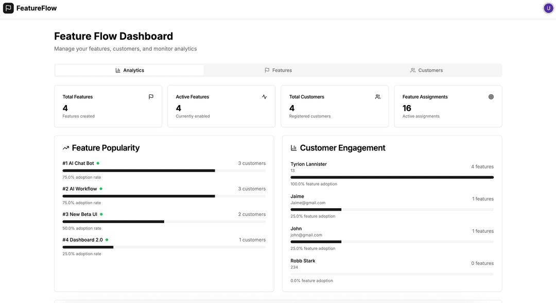Image resolution: width=556 pixels, height=303 pixels.
Task: Click the AI Workflow adoption progress bar
Action: click(x=164, y=196)
